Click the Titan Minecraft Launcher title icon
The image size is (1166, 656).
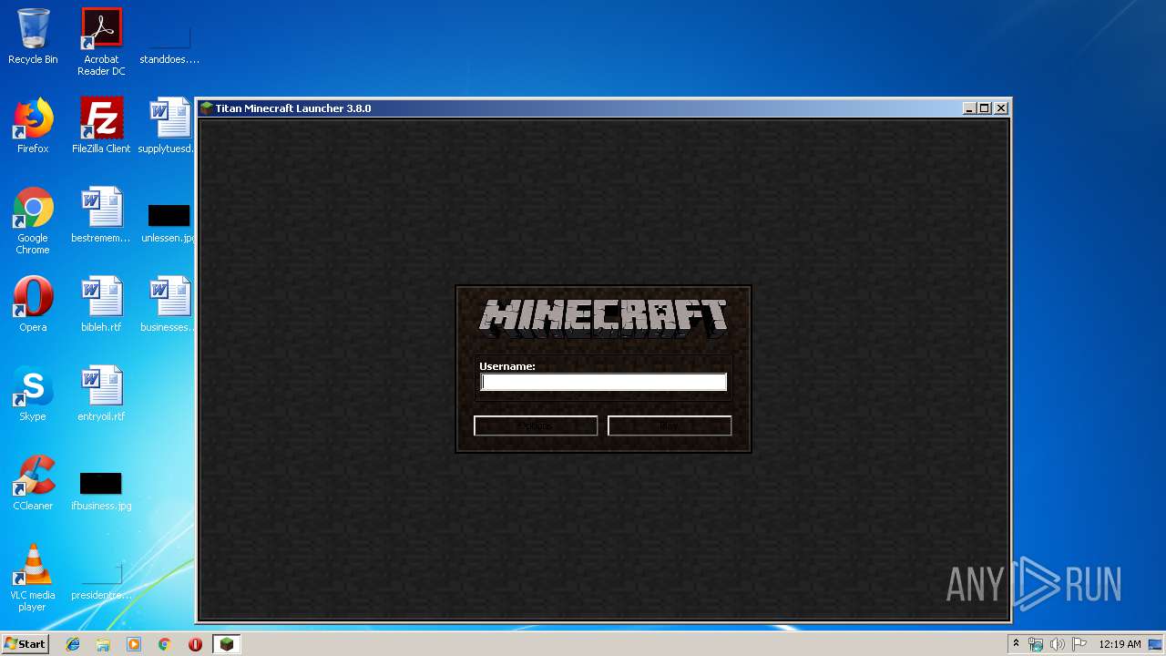point(207,108)
